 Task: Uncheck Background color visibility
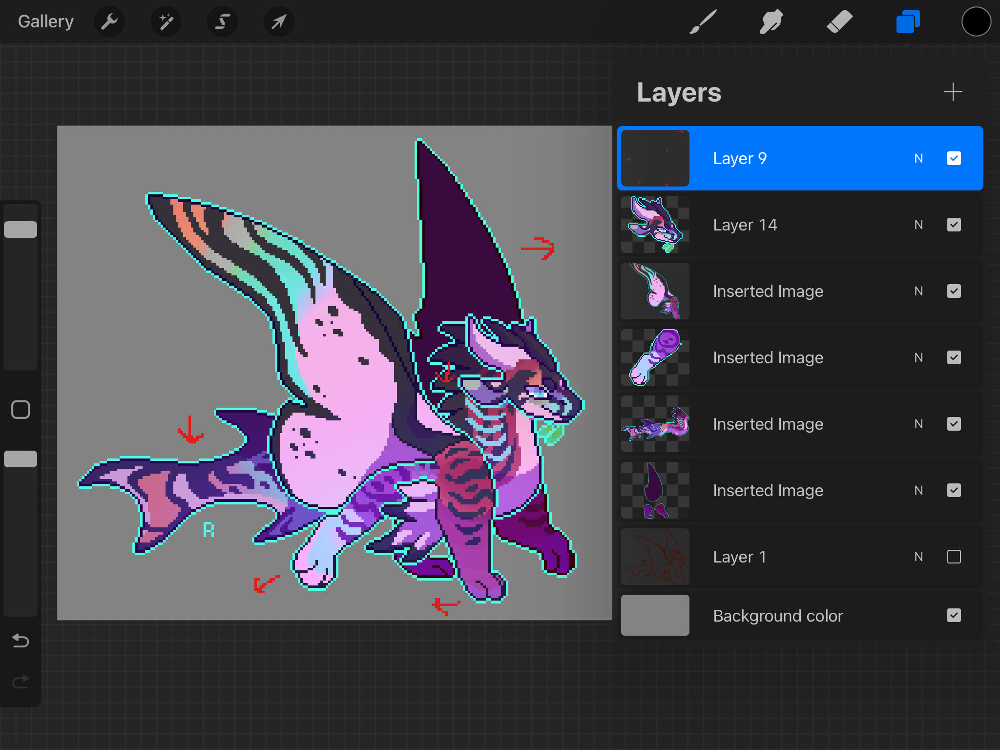954,615
